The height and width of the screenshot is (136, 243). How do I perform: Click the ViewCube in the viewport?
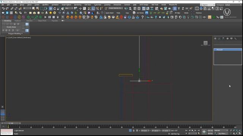coord(205,43)
